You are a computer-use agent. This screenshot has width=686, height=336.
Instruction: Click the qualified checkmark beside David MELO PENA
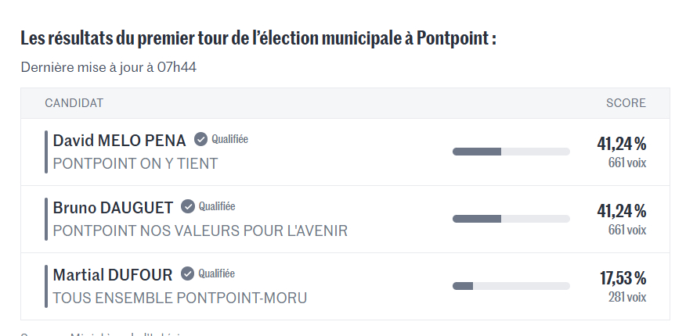200,139
